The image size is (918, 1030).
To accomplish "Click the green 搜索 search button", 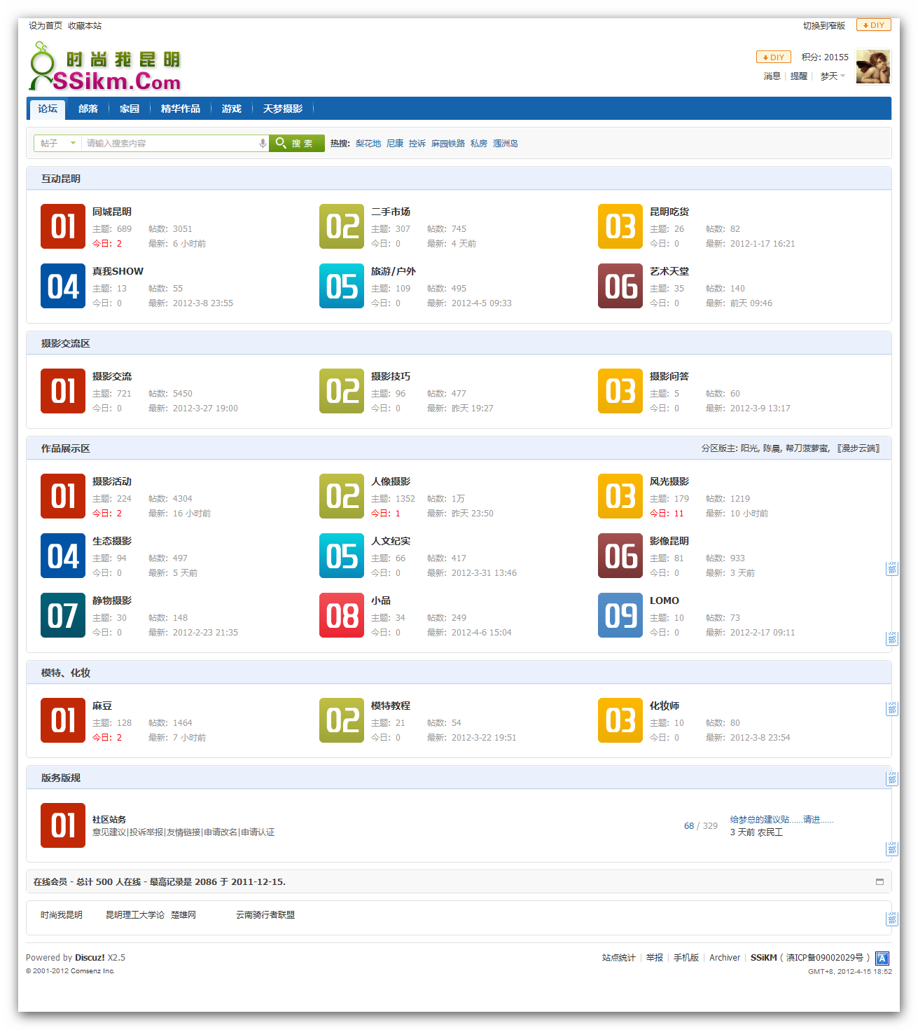I will point(297,143).
